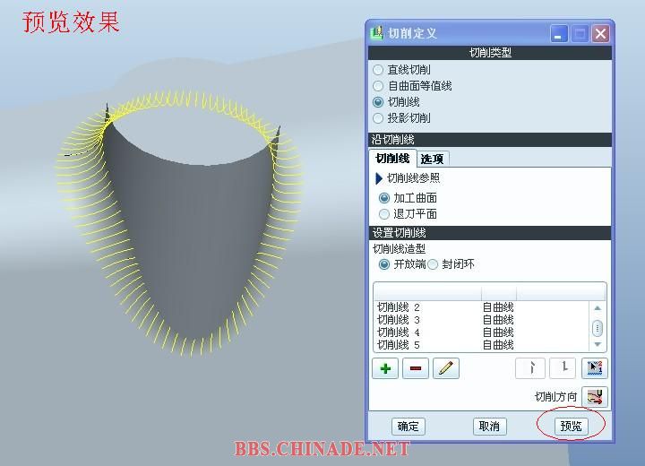Screen dimensions: 645x466
Task: Move cut line down in list
Action: tap(563, 368)
